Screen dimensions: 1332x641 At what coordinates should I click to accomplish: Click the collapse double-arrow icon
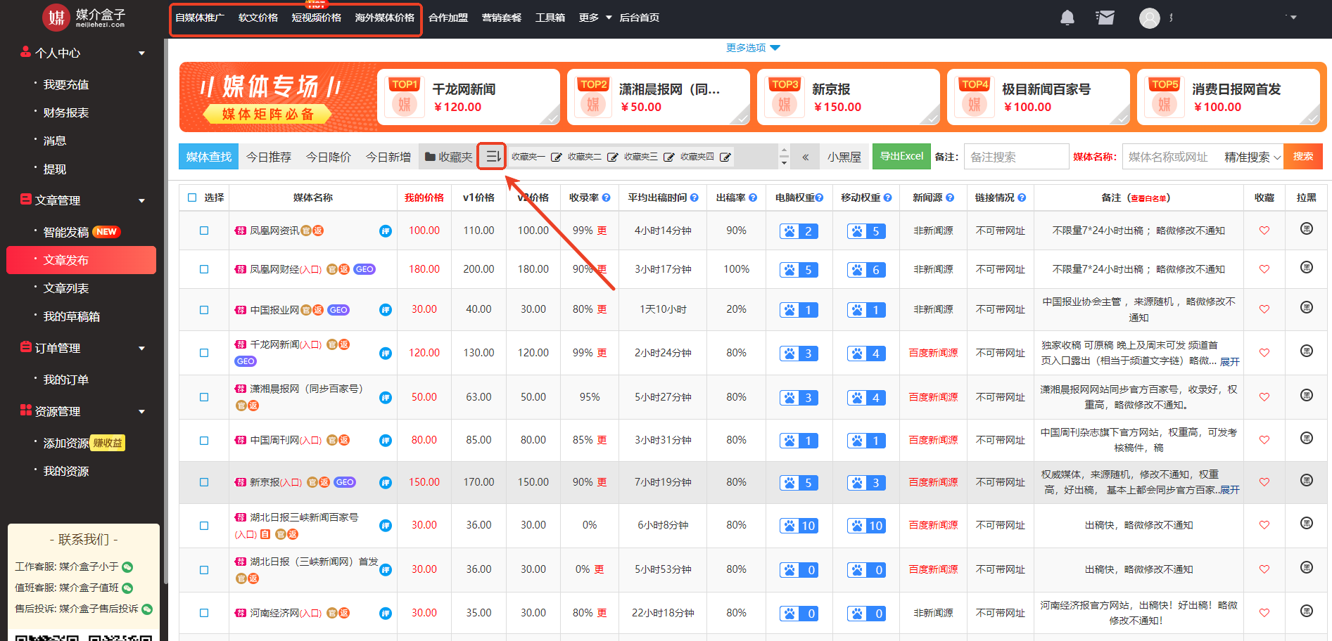805,157
